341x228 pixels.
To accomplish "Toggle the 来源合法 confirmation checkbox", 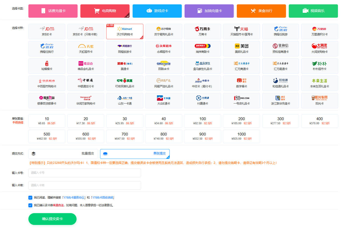I will tap(30, 205).
